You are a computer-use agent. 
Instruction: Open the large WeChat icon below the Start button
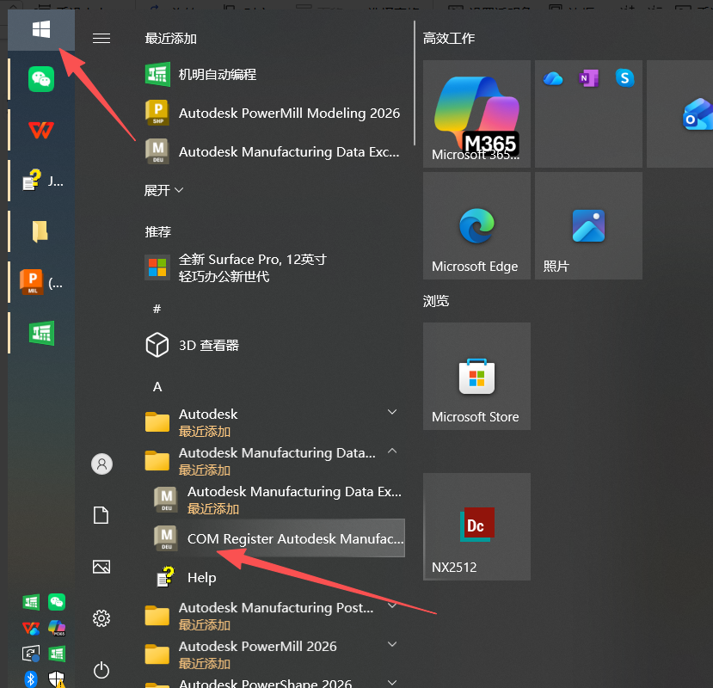(41, 79)
